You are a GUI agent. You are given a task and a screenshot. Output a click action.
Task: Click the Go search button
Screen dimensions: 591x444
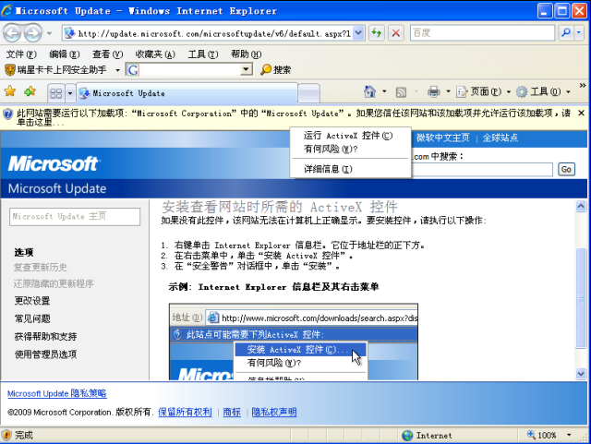point(566,170)
